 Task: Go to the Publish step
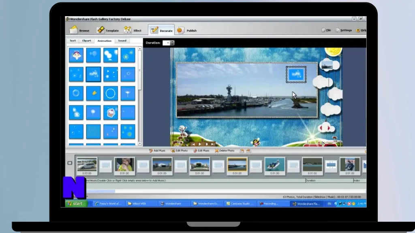tap(187, 30)
